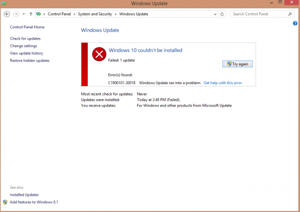Open Installed Updates link
Viewport: 300px width, 212px height.
[24, 195]
